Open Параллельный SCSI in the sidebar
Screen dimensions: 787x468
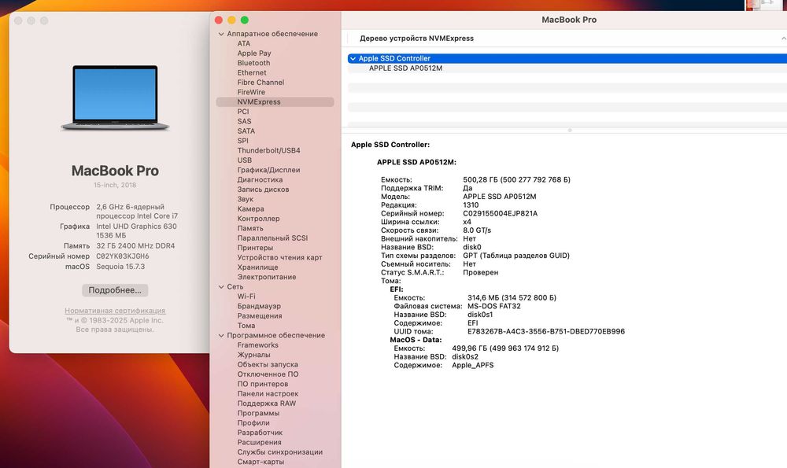272,238
